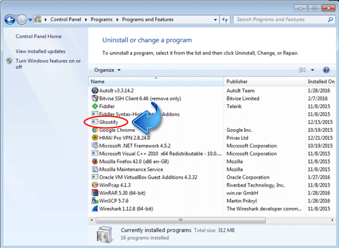Image resolution: width=339 pixels, height=248 pixels.
Task: Click the AutoIt v3.3.14.2 program icon
Action: coord(95,90)
